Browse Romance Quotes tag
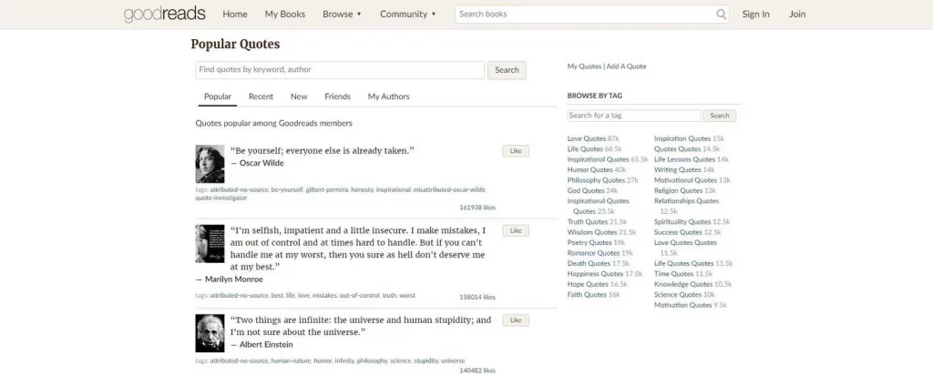 click(593, 253)
